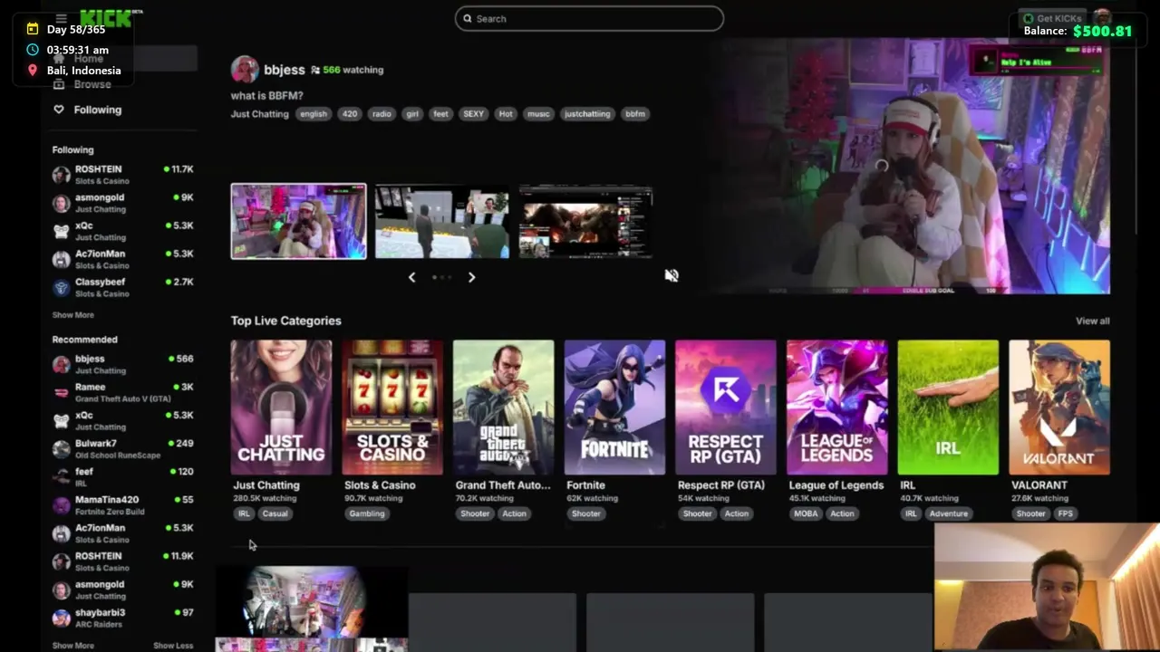The width and height of the screenshot is (1160, 652).
Task: Open the Following section in sidebar
Action: (97, 110)
